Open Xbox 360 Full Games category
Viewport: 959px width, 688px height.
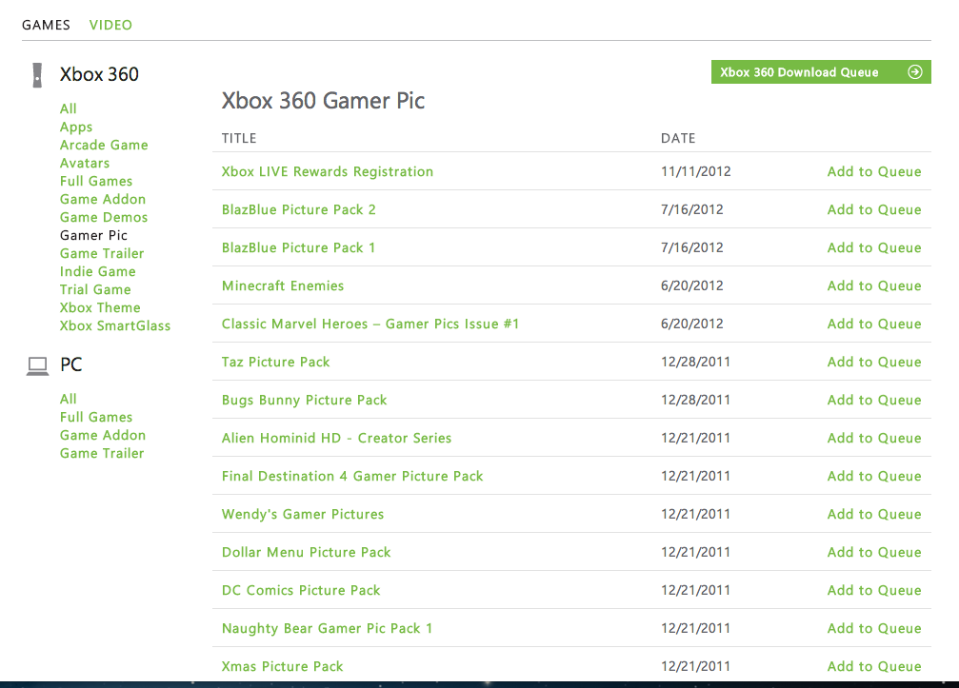pyautogui.click(x=96, y=181)
